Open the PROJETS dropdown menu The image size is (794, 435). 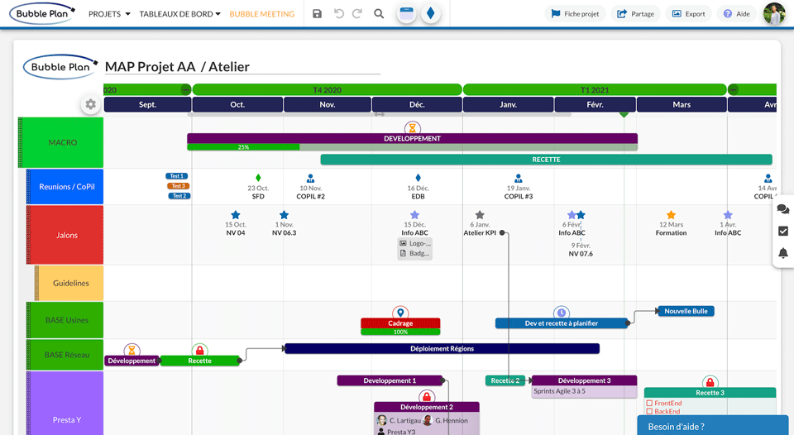click(109, 14)
